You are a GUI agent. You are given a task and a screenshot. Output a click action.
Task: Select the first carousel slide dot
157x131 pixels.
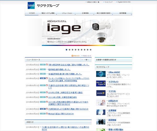point(66,50)
